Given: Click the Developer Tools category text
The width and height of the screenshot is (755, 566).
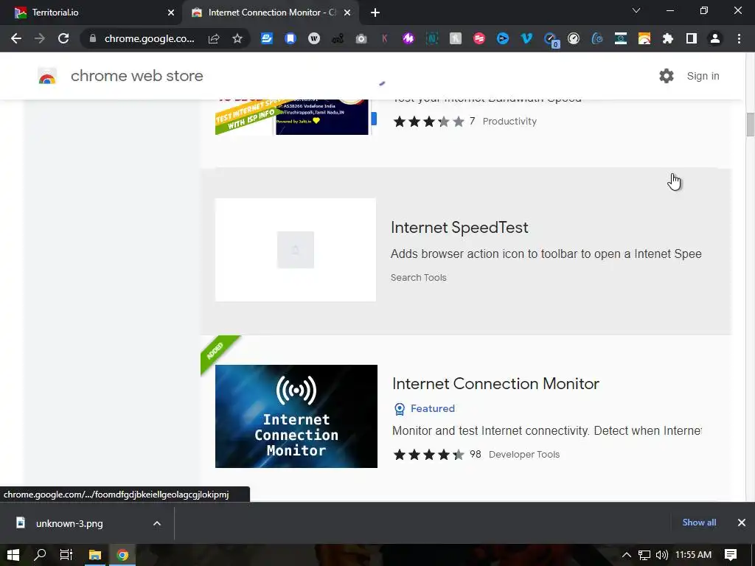Looking at the screenshot, I should point(524,454).
